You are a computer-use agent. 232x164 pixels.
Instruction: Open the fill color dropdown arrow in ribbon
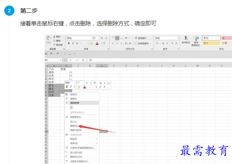tap(94, 43)
